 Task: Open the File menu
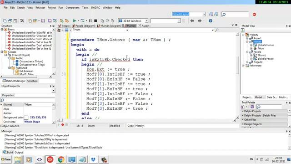5,8
